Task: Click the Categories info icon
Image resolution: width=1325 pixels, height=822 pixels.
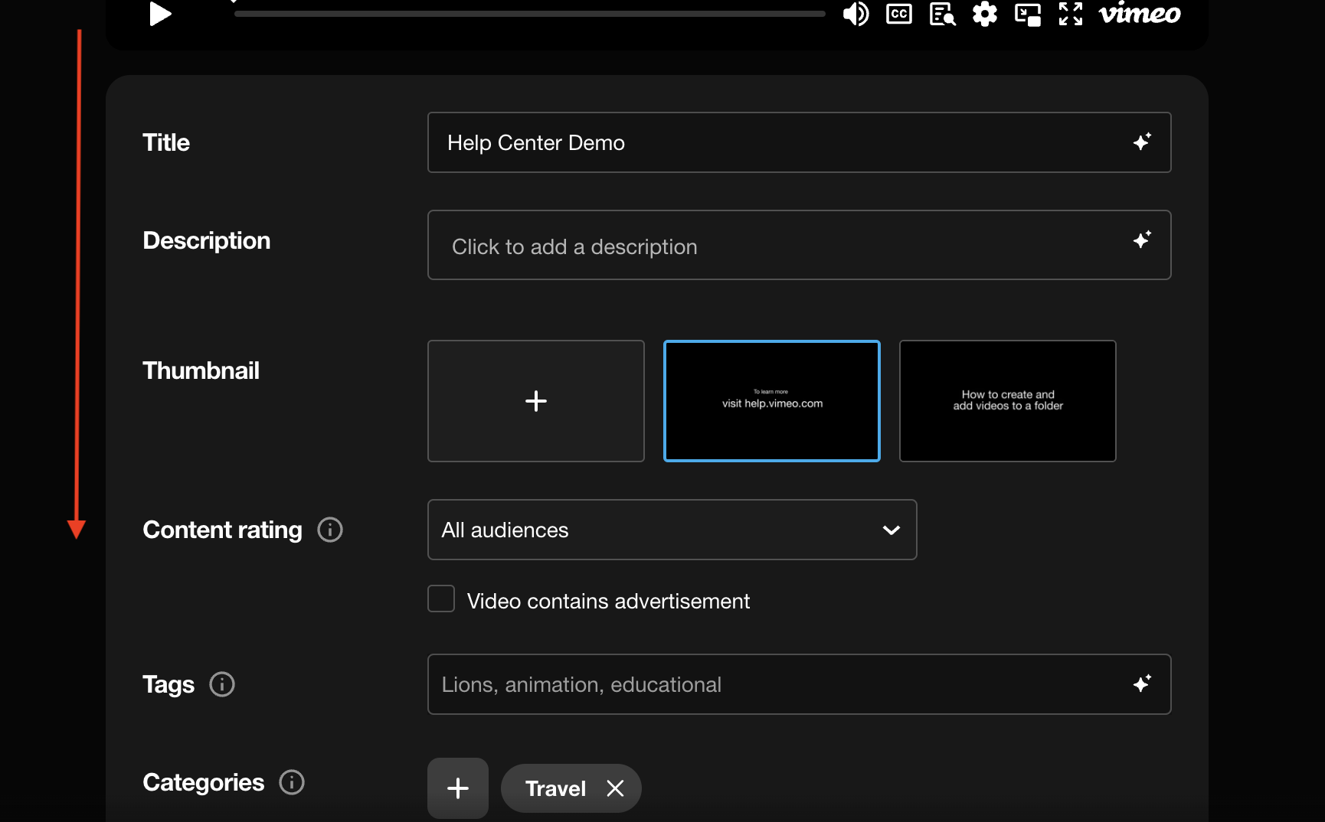Action: (x=292, y=782)
